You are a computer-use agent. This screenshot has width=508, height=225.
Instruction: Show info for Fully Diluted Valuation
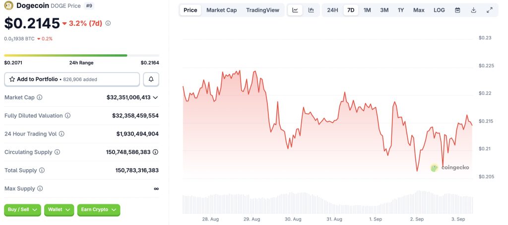coord(67,116)
